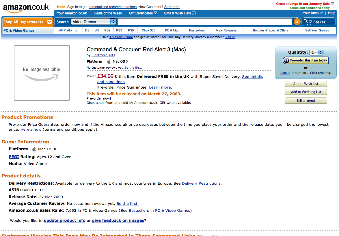Expand the Gift Certificates dropdown chevron
The height and width of the screenshot is (236, 339).
(x=155, y=13)
